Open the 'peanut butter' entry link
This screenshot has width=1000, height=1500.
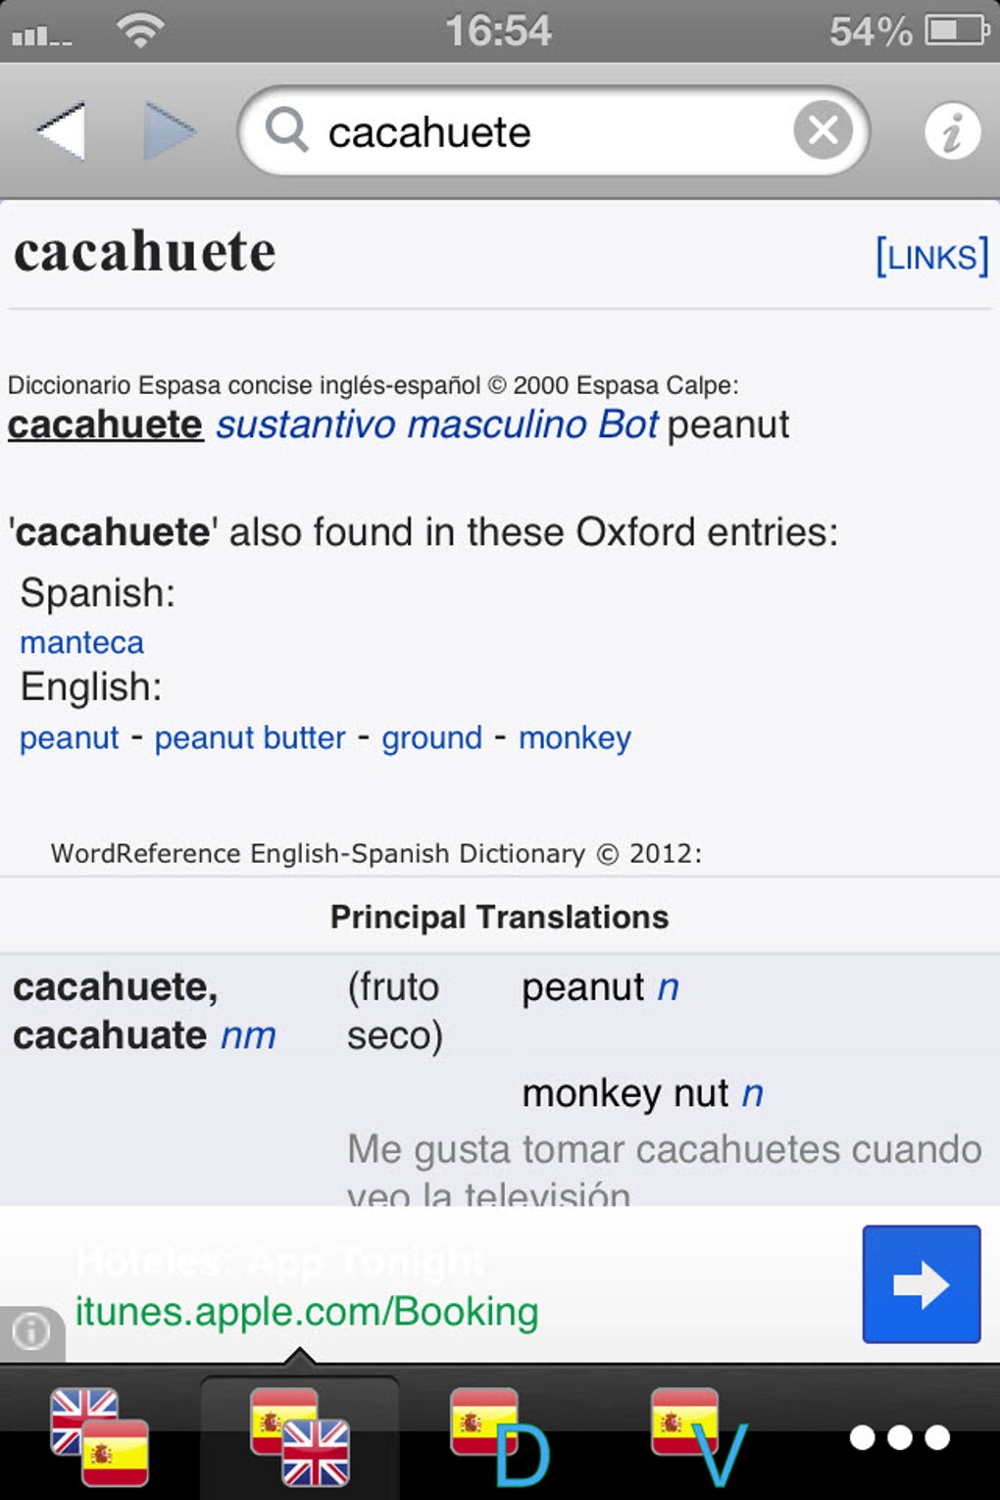[x=250, y=737]
